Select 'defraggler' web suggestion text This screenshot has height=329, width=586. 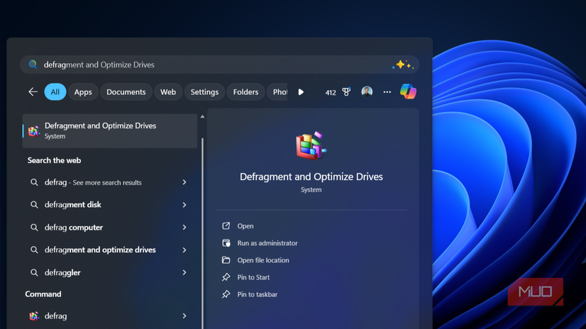point(63,273)
